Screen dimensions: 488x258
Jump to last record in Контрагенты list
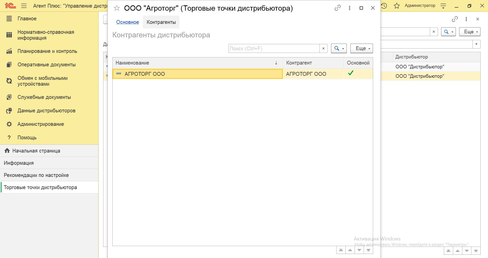[x=368, y=250]
